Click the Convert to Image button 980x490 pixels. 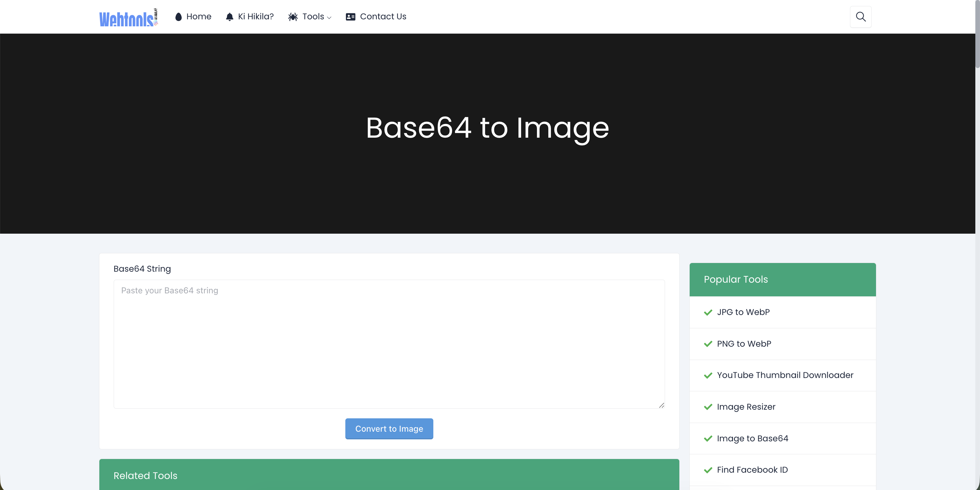389,429
